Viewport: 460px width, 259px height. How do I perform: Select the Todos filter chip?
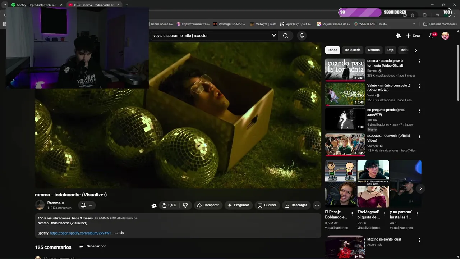click(x=332, y=50)
